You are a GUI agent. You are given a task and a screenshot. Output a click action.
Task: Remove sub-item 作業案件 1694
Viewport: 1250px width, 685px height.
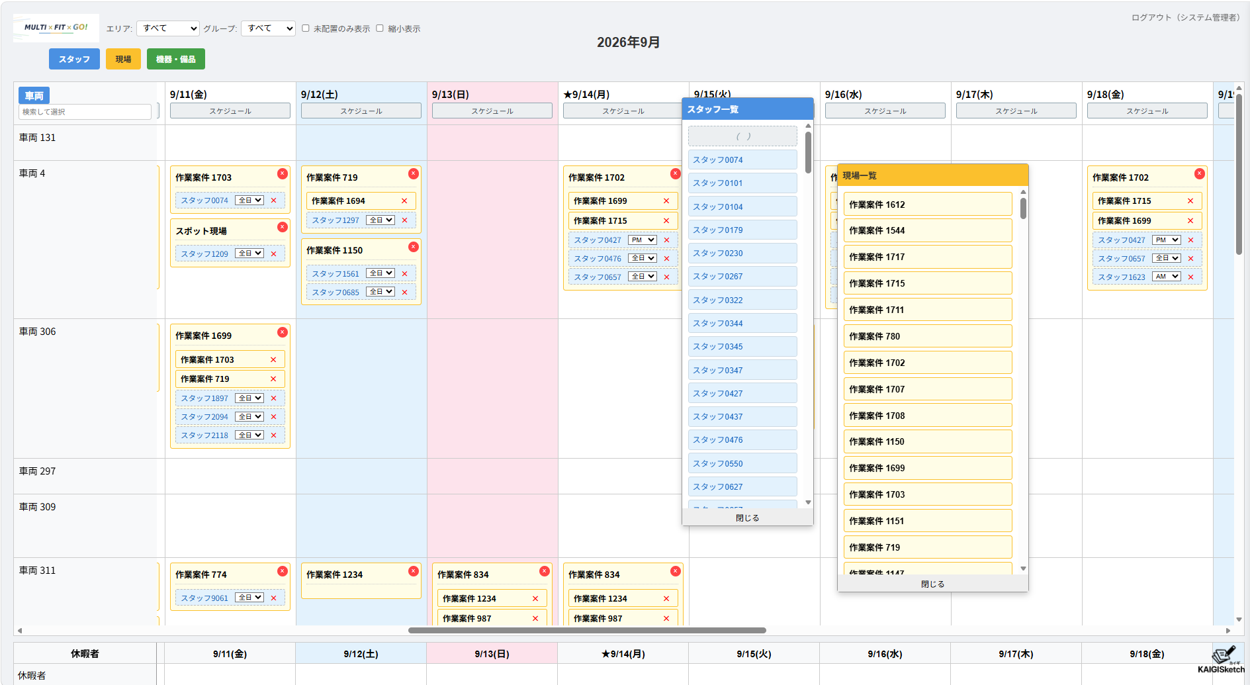(x=404, y=201)
